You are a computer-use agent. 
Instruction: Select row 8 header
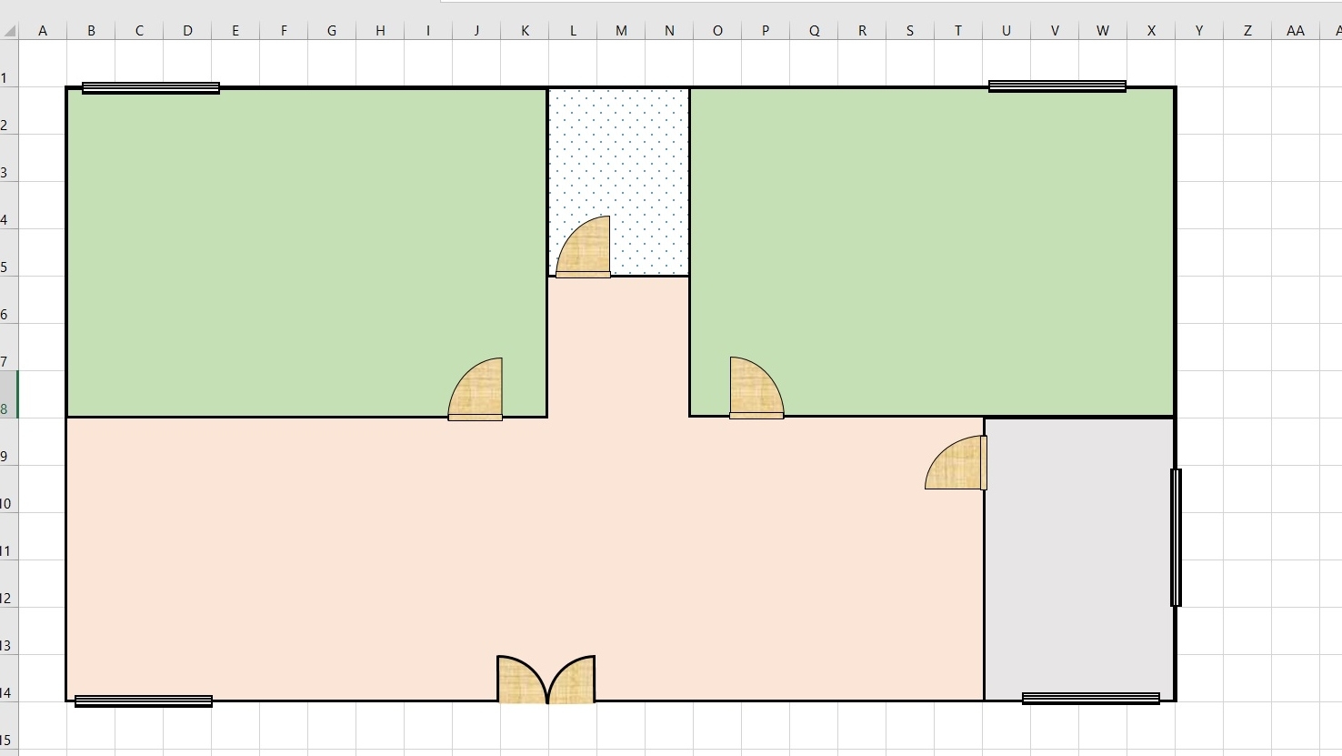[x=7, y=409]
